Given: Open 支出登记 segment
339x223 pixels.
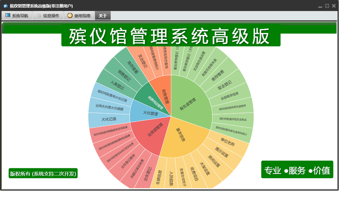Looking at the screenshot, I should point(143,61).
